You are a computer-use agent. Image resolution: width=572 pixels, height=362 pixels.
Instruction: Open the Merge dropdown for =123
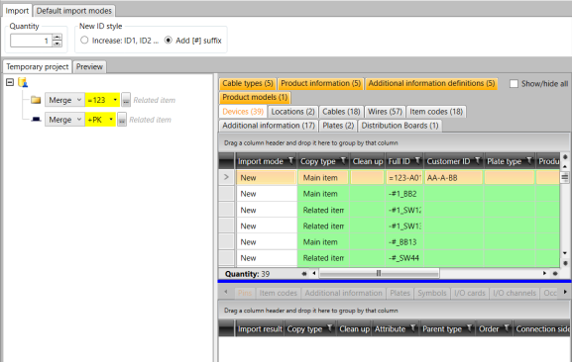click(64, 100)
